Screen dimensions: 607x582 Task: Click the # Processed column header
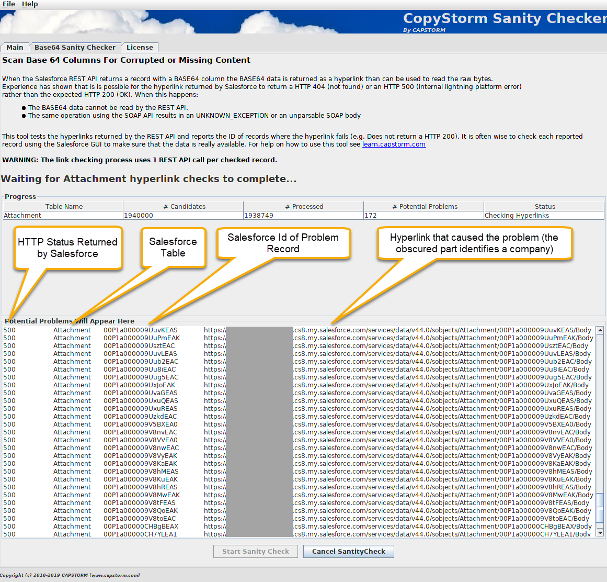[304, 207]
